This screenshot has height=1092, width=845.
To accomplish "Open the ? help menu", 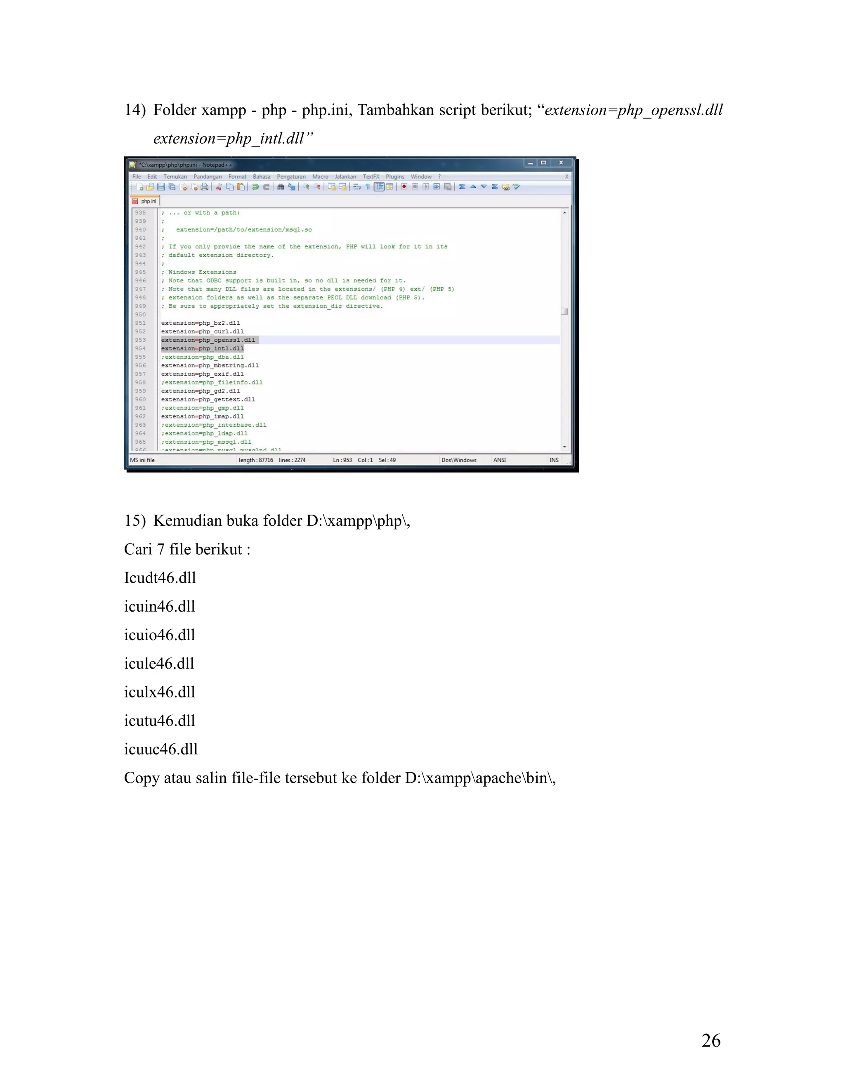I will coord(439,177).
